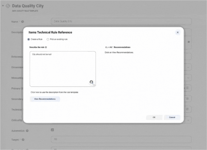Click the View Recommendations button

[45, 99]
